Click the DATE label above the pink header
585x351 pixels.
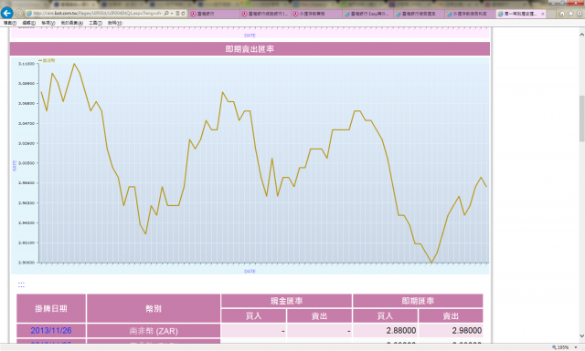(250, 36)
